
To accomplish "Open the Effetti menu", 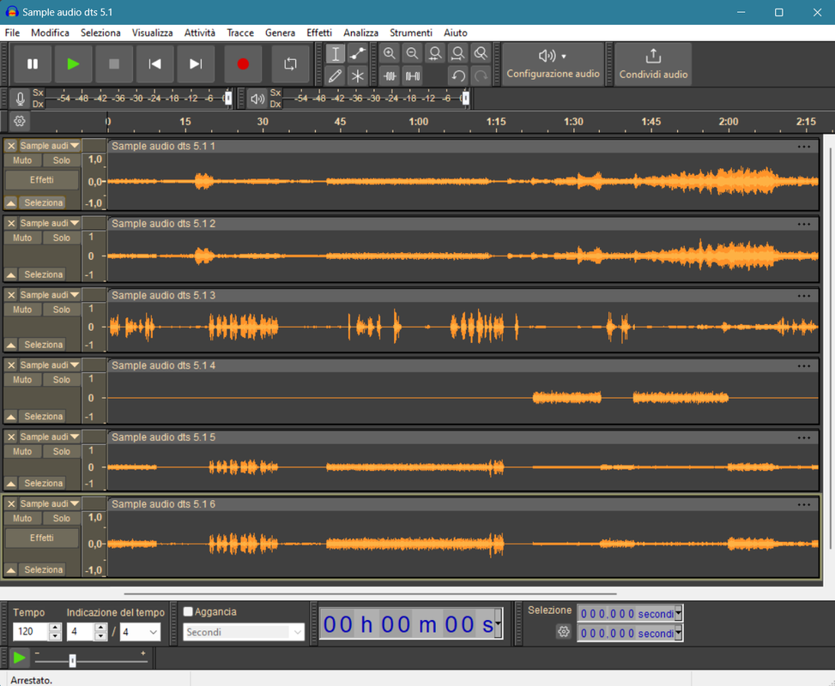I will pyautogui.click(x=318, y=33).
